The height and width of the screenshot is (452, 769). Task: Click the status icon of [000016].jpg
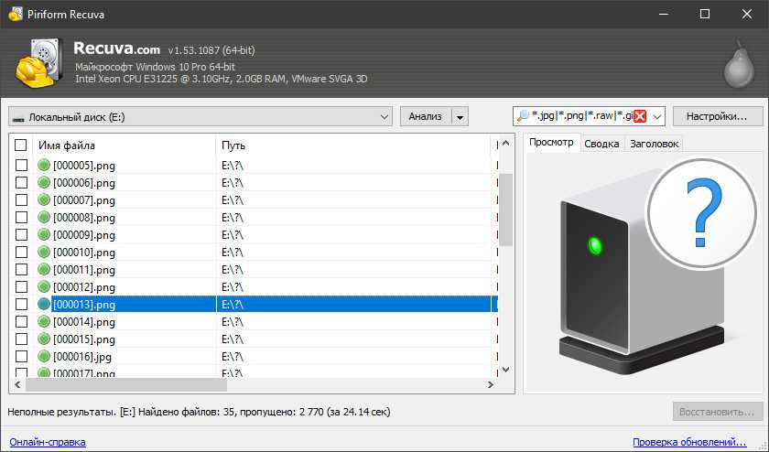point(44,357)
